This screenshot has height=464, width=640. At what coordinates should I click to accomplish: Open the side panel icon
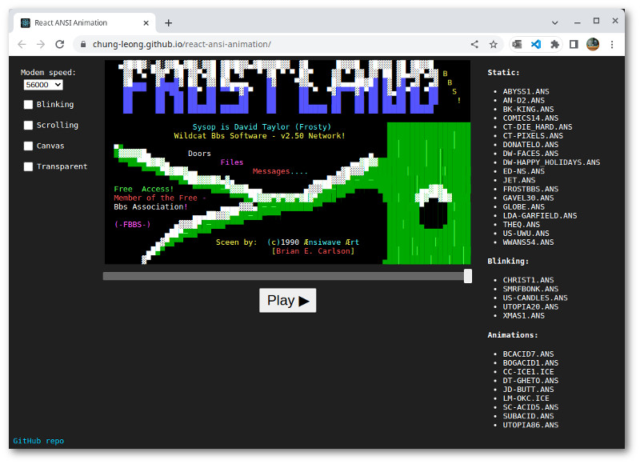tap(574, 44)
